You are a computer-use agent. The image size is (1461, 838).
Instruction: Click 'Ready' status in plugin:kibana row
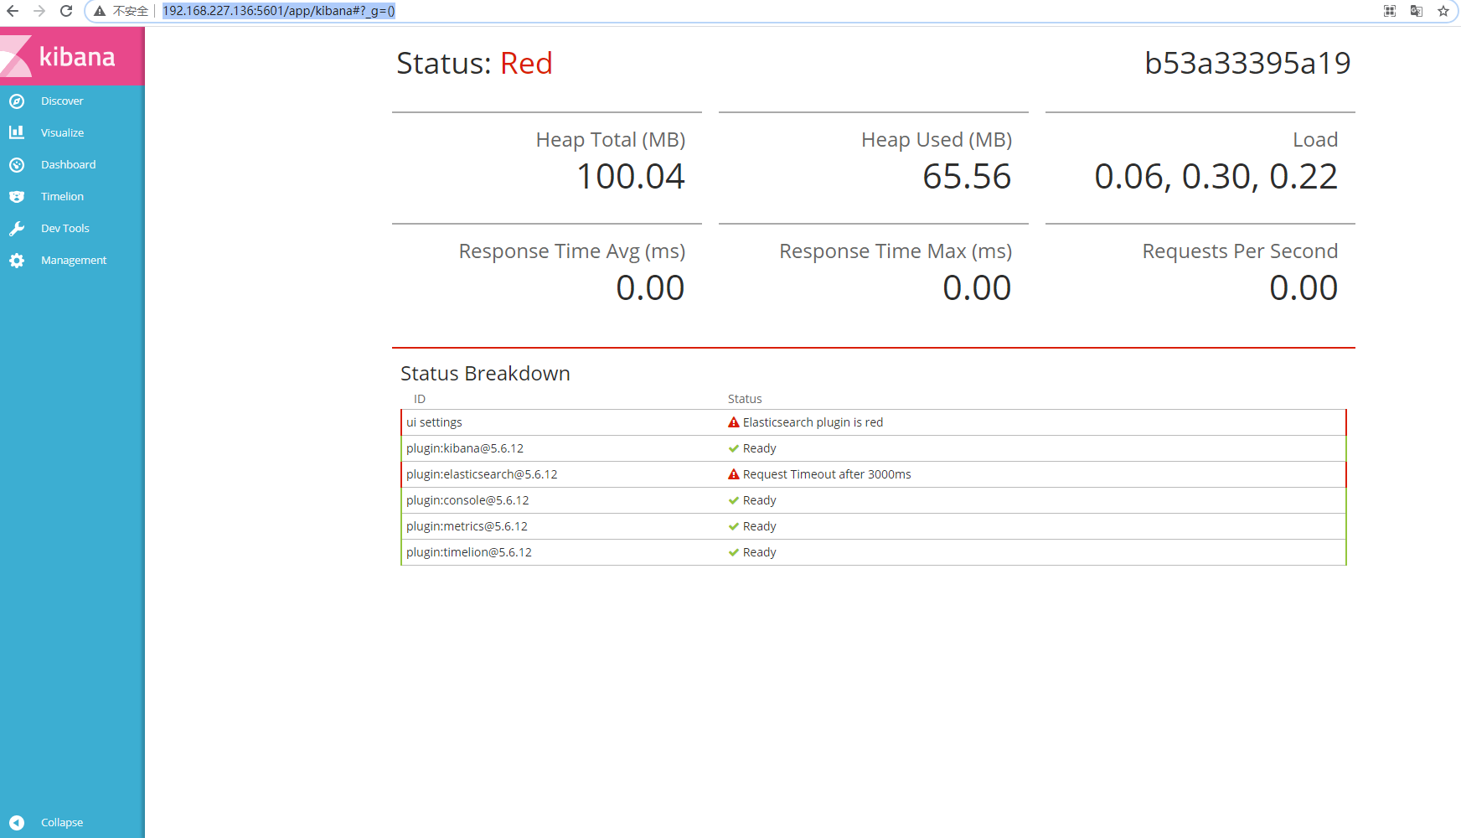pyautogui.click(x=760, y=448)
